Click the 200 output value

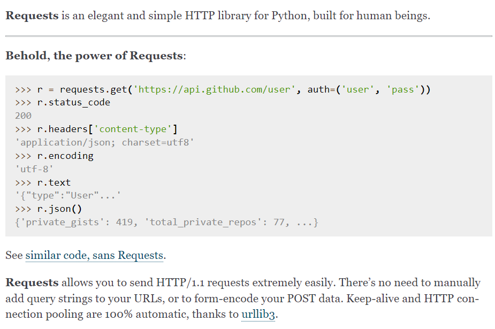[x=24, y=116]
